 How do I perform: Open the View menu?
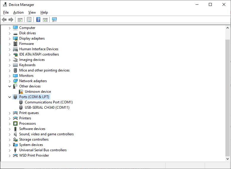coord(32,12)
